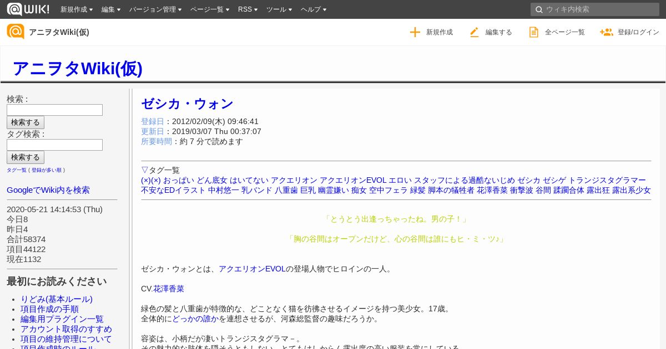Viewport: 666px width, 349px height.
Task: Click the 幽霊嫌い tag link
Action: 334,190
